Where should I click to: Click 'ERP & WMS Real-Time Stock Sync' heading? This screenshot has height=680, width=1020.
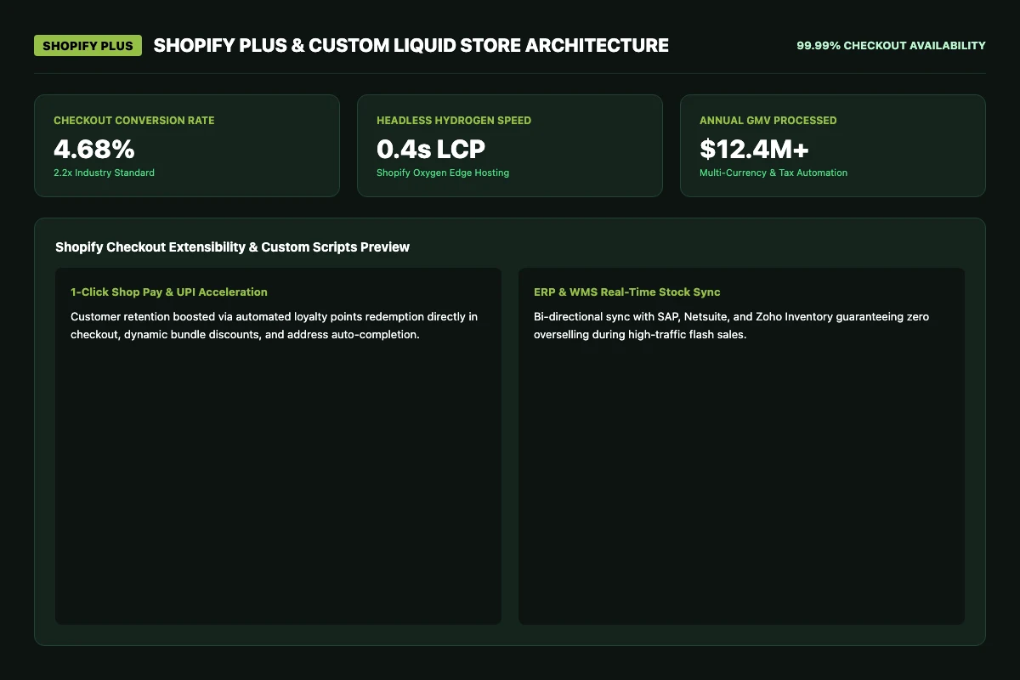pyautogui.click(x=626, y=292)
